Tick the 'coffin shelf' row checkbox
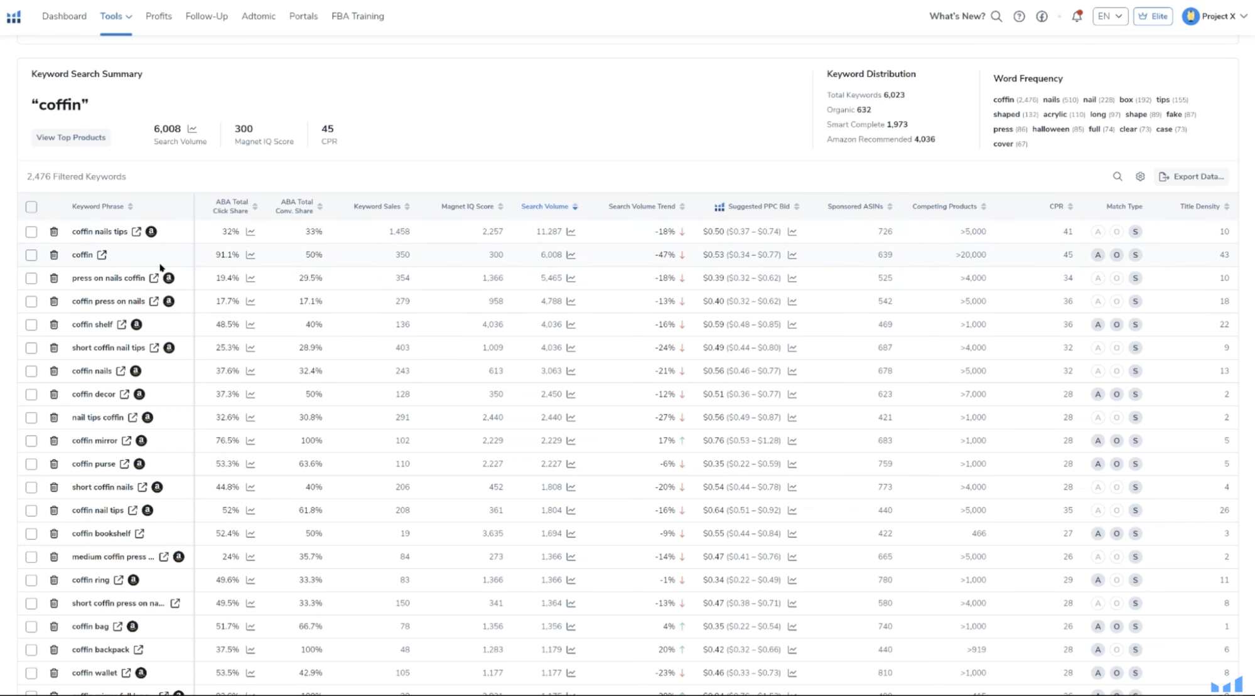Screen dimensions: 1255x696 click(x=31, y=324)
